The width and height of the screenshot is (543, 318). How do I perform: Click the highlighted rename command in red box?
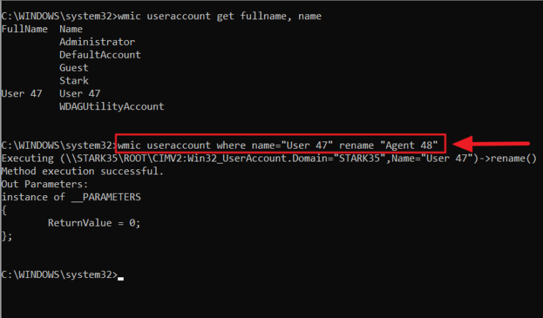(280, 144)
